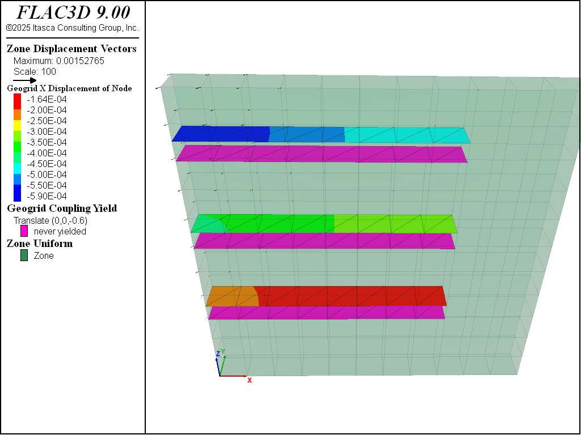
Task: Click the -3.00E-04 legend value
Action: pyautogui.click(x=47, y=131)
